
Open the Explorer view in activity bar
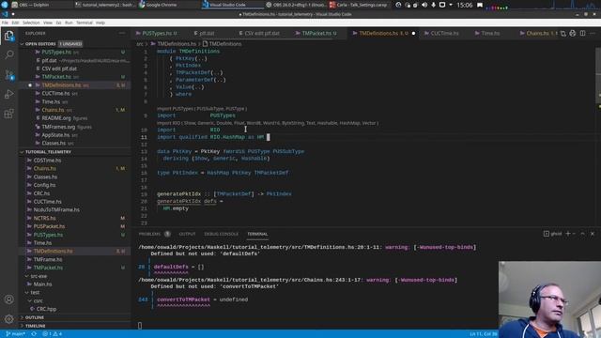pos(8,36)
